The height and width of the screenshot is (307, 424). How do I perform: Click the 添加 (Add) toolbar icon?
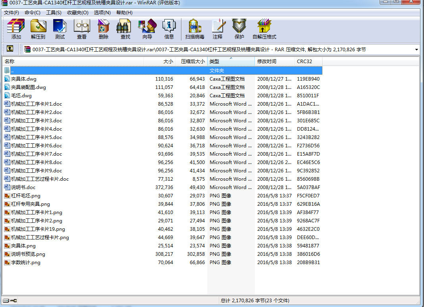tap(16, 26)
